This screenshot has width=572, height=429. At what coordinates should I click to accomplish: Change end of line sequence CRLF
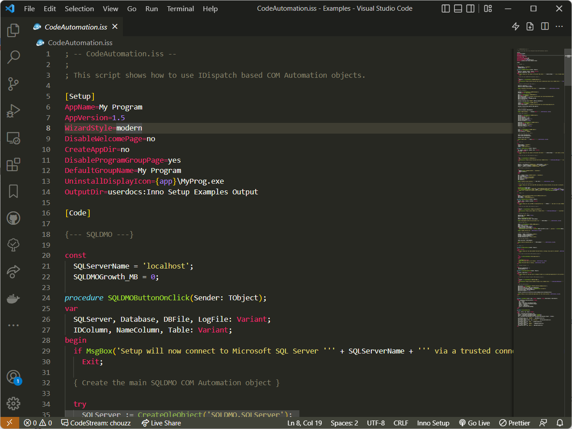click(x=401, y=423)
